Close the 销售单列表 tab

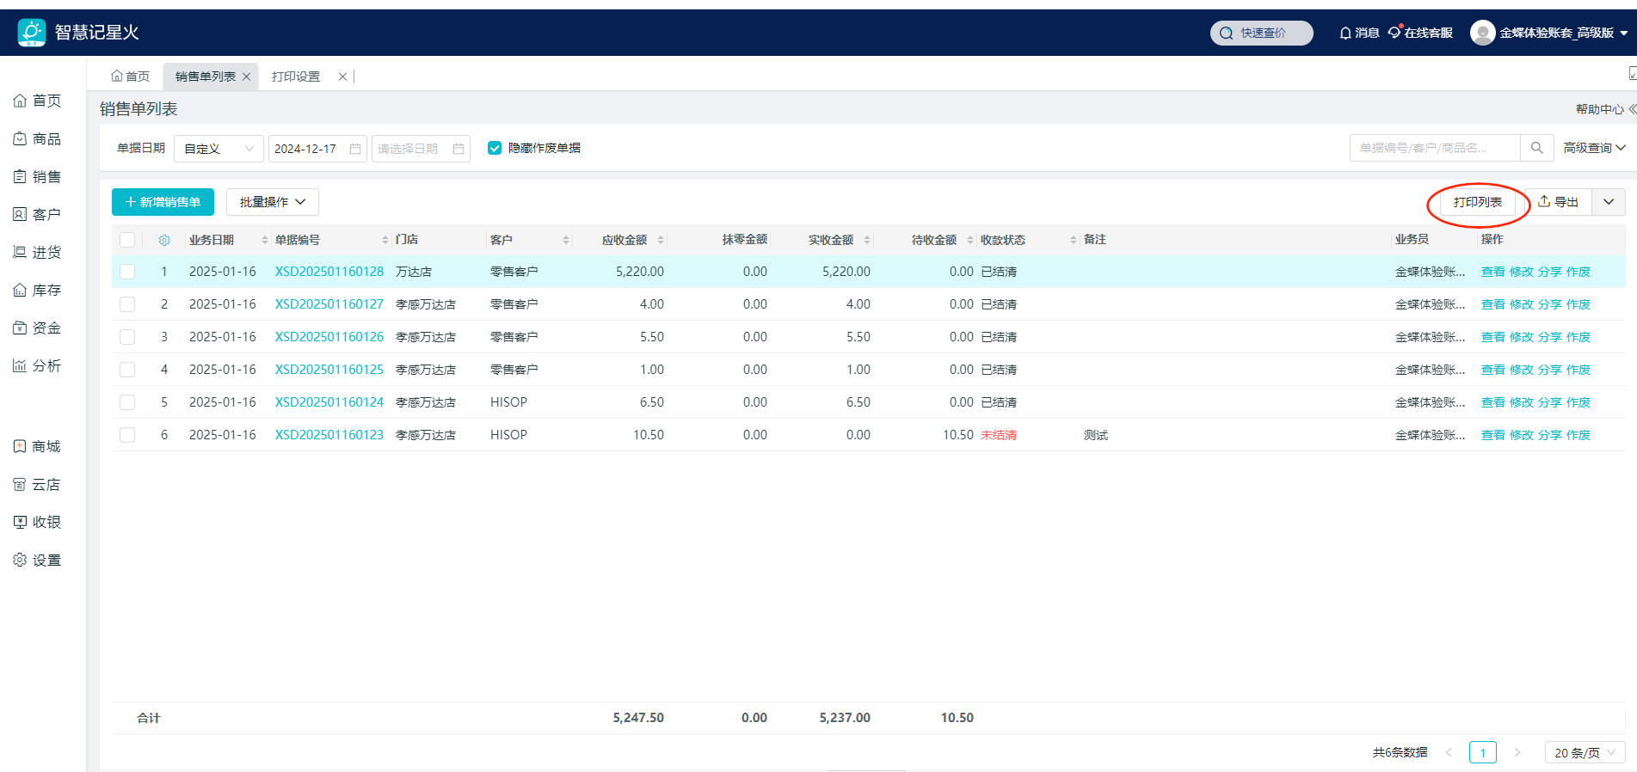[246, 77]
